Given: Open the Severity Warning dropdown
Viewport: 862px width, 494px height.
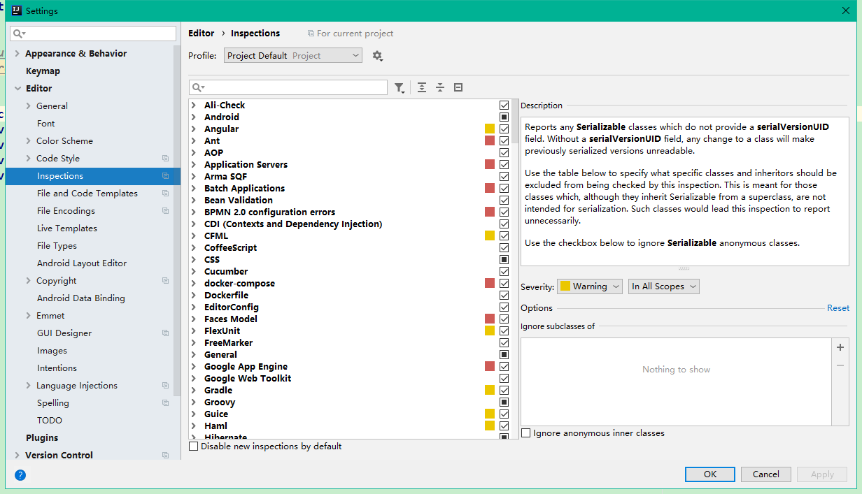Looking at the screenshot, I should coord(590,286).
